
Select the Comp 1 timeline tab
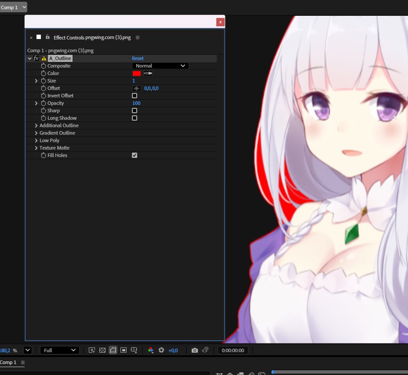coord(8,363)
